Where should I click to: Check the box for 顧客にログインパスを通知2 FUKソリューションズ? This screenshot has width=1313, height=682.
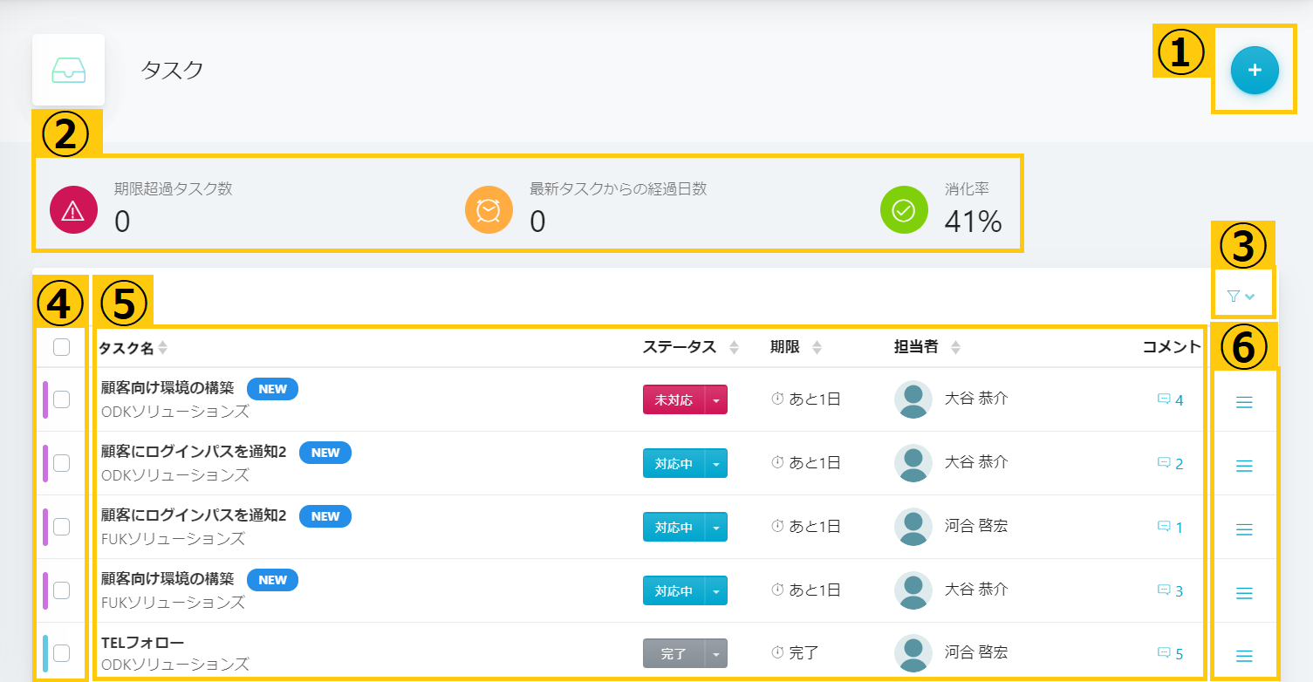click(61, 527)
